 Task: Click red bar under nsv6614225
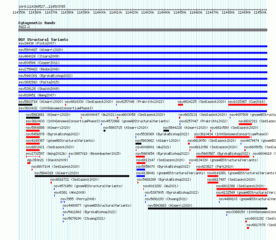(180, 105)
